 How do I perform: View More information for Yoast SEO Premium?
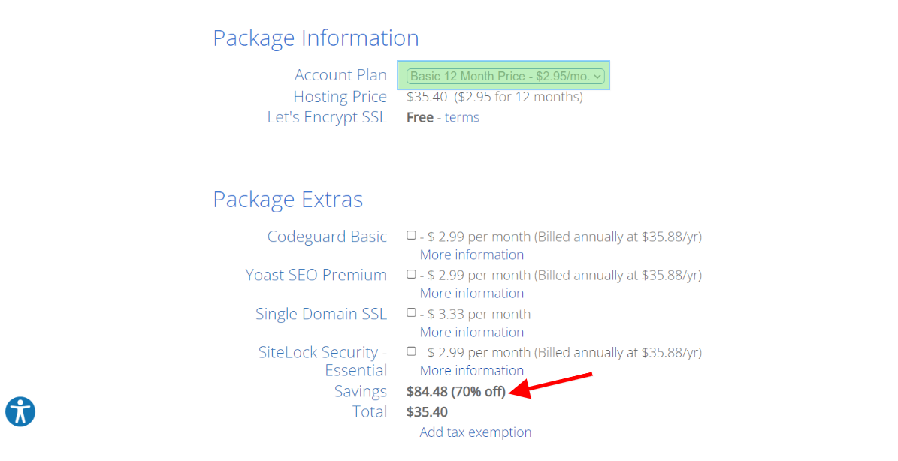[472, 293]
